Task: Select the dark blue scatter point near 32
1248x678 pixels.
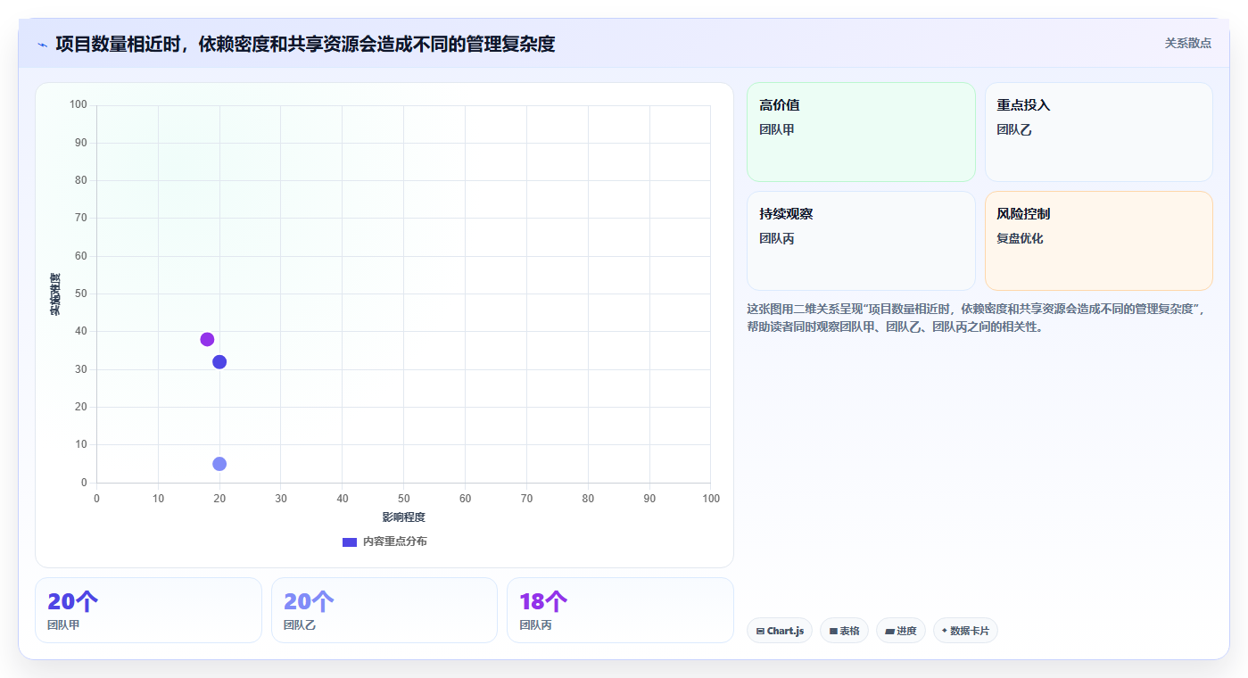Action: (219, 362)
